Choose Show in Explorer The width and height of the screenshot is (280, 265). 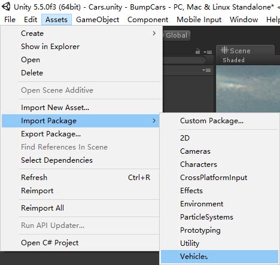pos(80,47)
